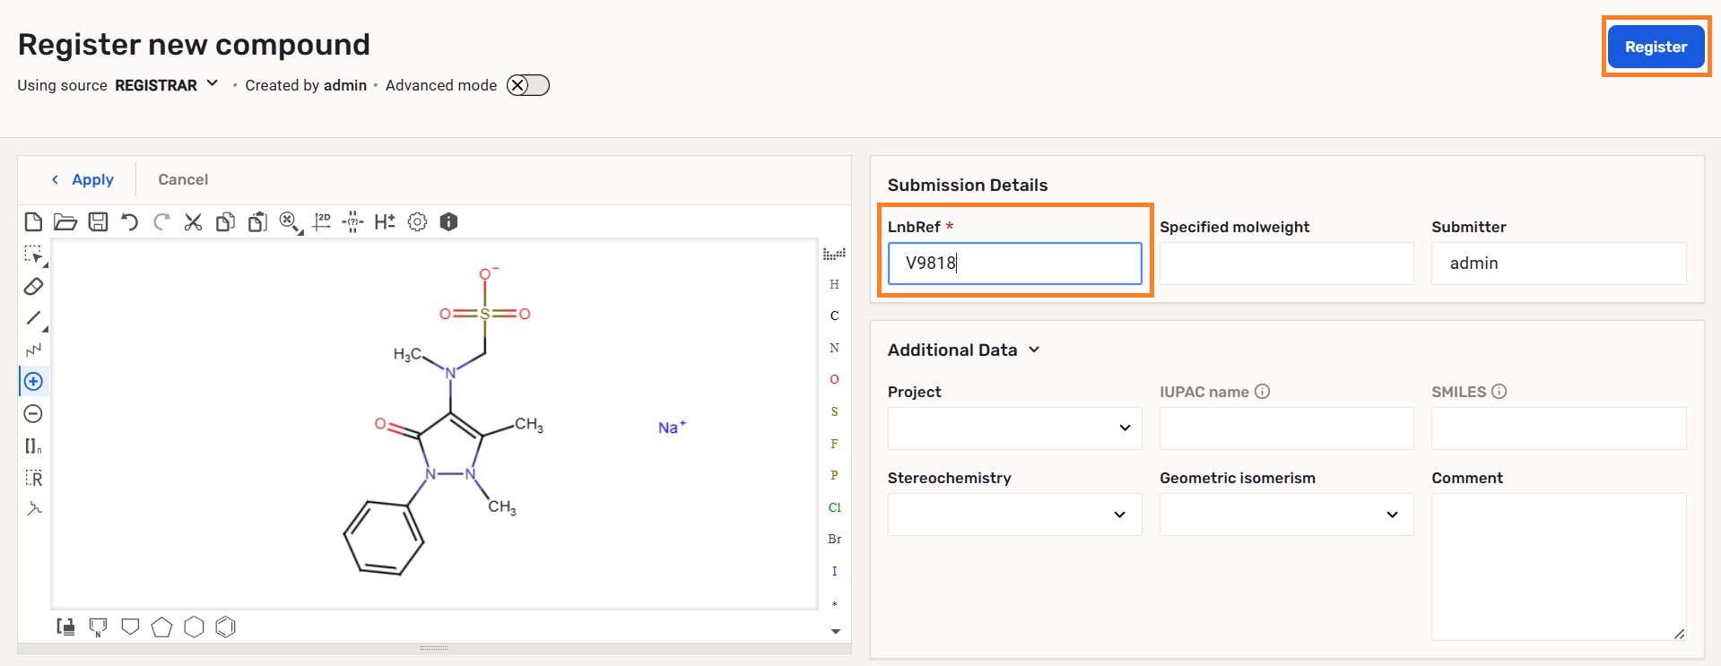Pick the red Oxygen atom swatch

(834, 380)
